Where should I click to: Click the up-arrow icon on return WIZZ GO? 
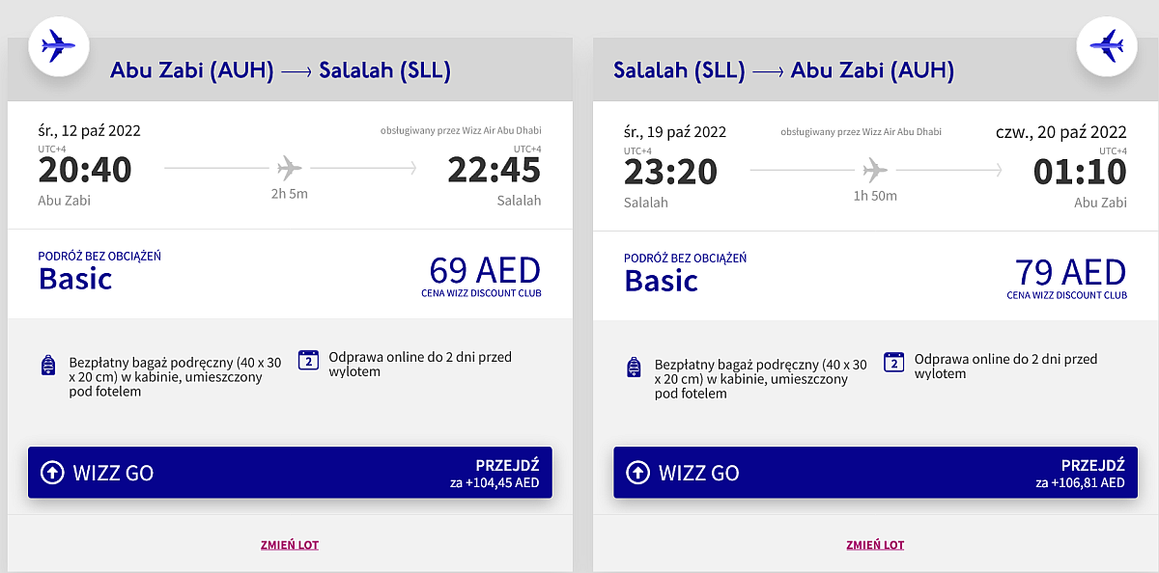[637, 473]
